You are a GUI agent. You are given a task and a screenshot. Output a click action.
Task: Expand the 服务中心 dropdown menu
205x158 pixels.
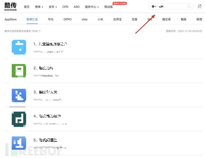92,7
